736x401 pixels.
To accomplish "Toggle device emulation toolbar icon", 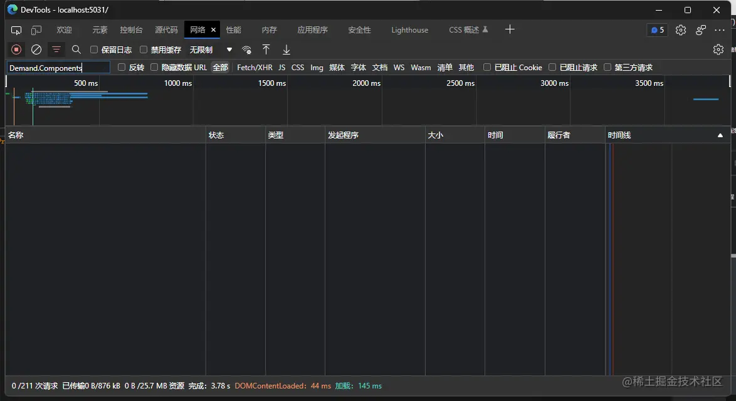I will coord(36,30).
